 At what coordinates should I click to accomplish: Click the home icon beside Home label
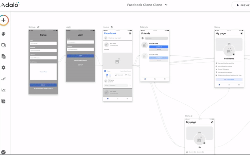click(x=111, y=27)
